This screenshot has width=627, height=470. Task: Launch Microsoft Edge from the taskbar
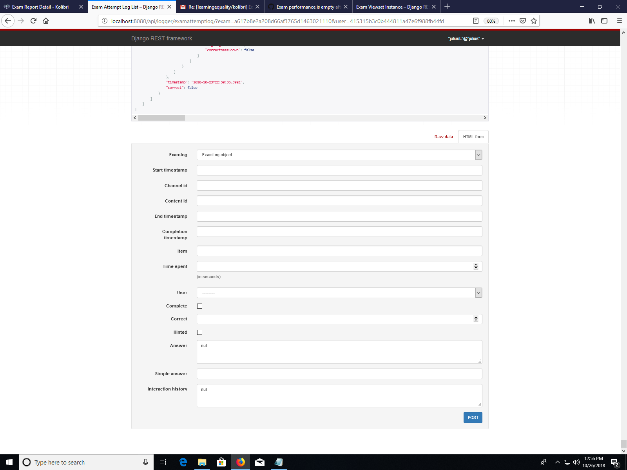pyautogui.click(x=183, y=462)
